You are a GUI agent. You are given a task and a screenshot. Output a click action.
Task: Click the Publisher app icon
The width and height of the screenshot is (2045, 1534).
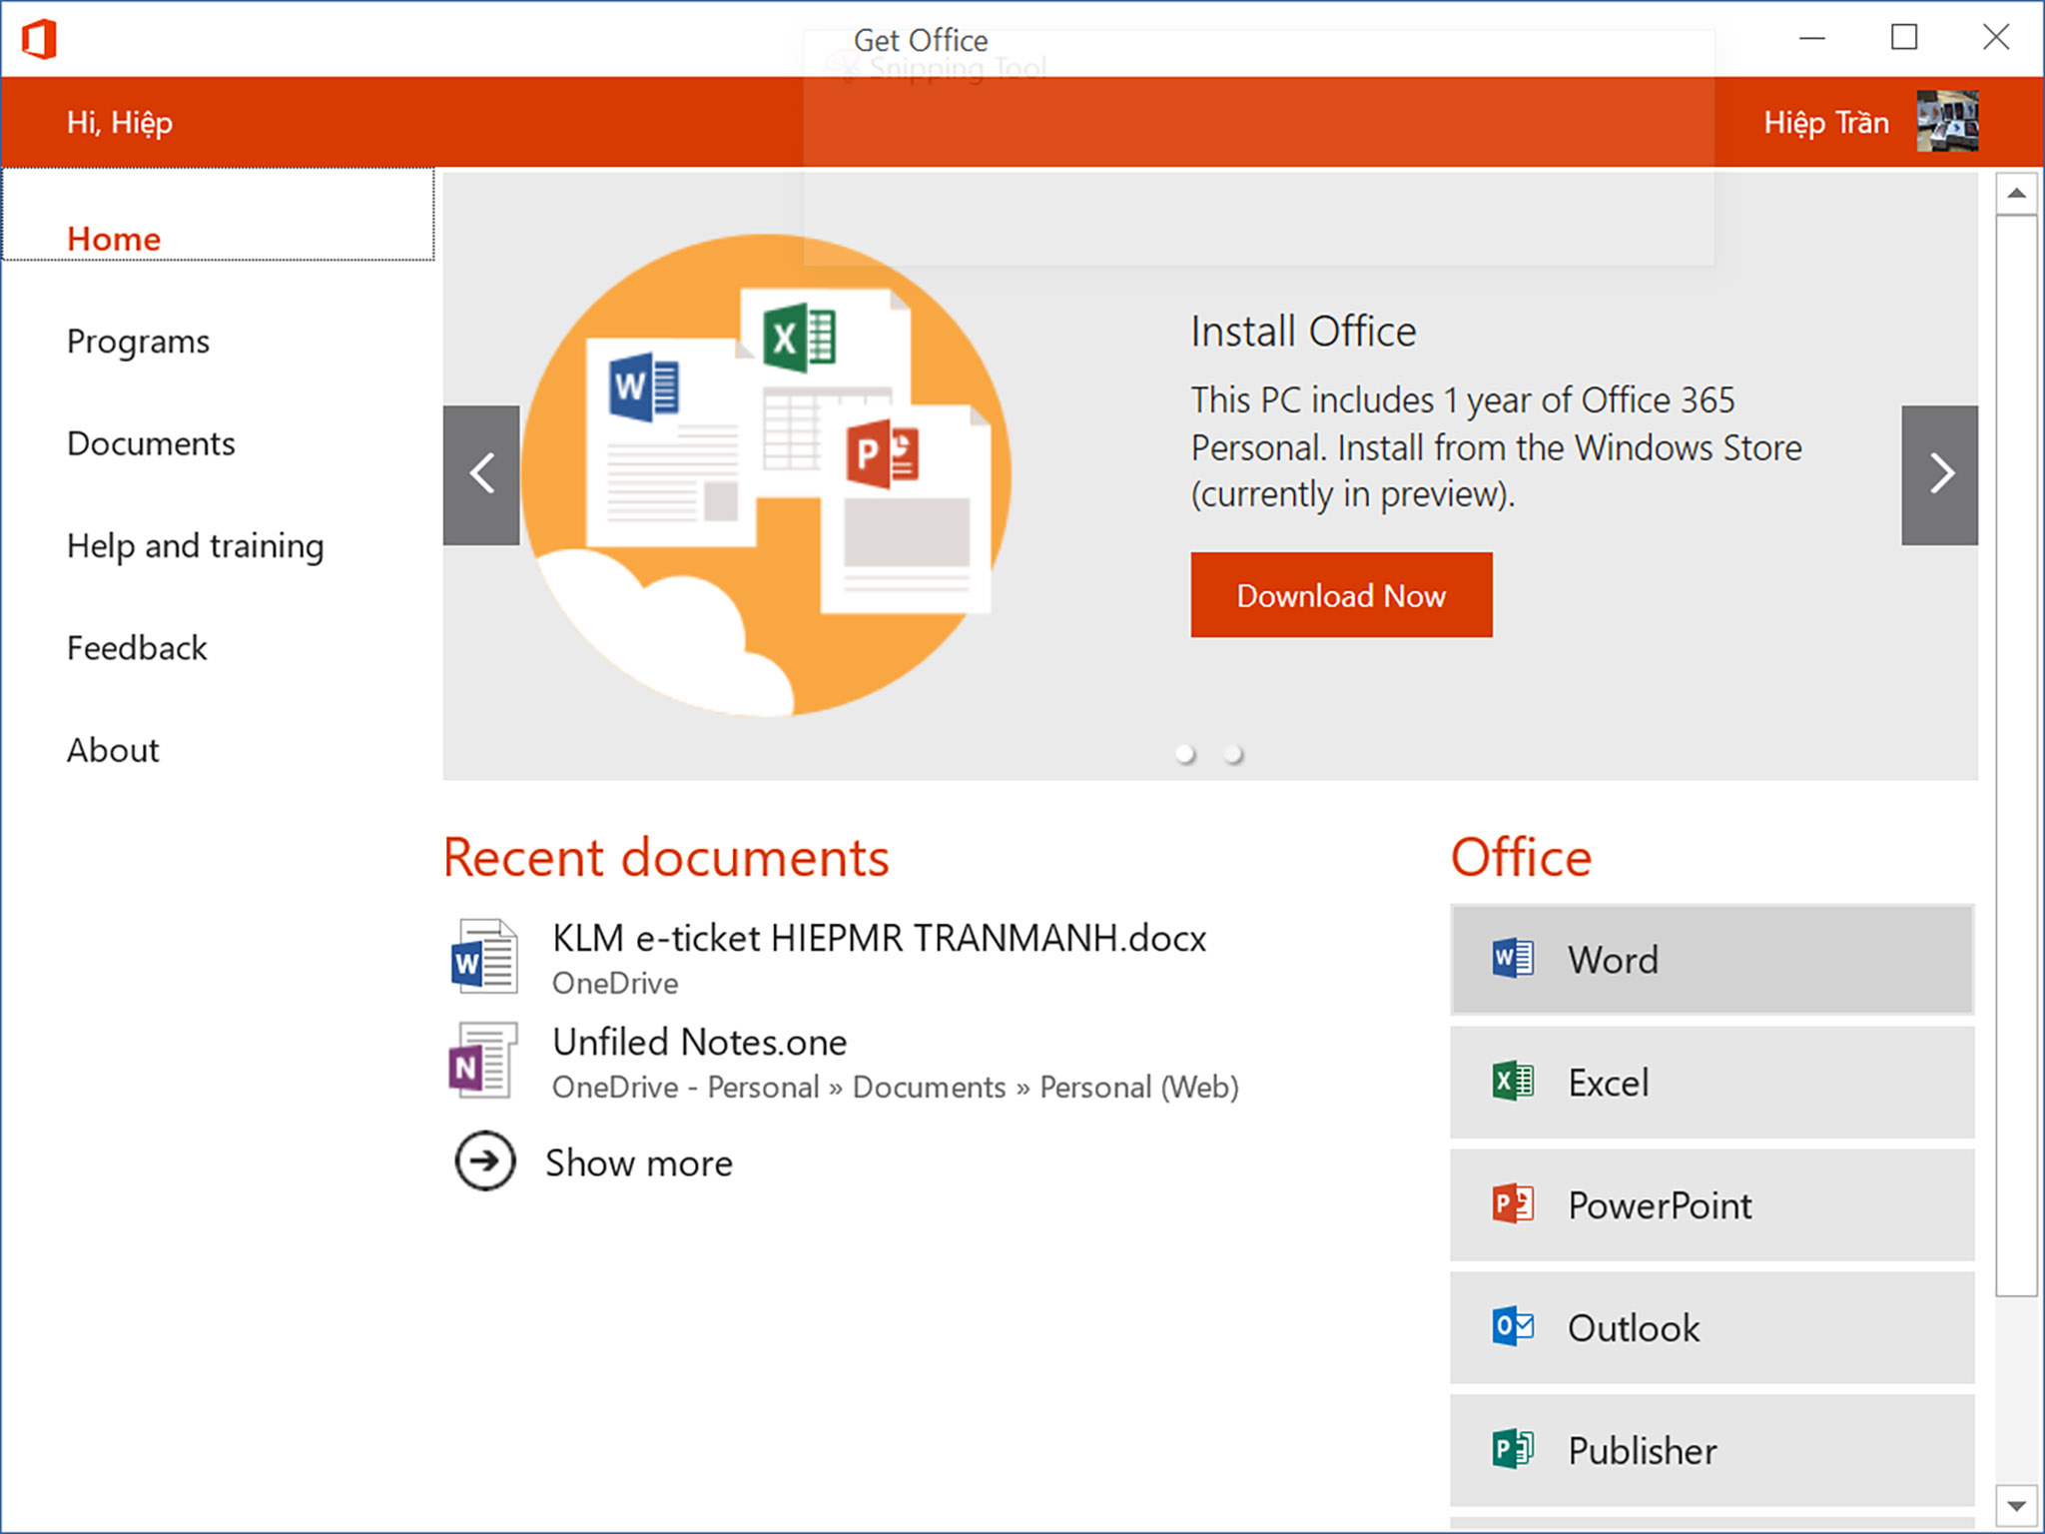click(1513, 1449)
